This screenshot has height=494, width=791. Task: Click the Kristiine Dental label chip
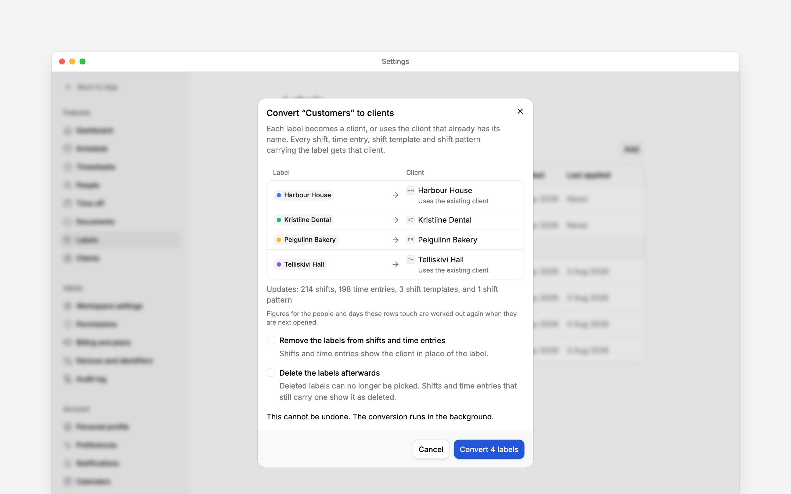(304, 220)
